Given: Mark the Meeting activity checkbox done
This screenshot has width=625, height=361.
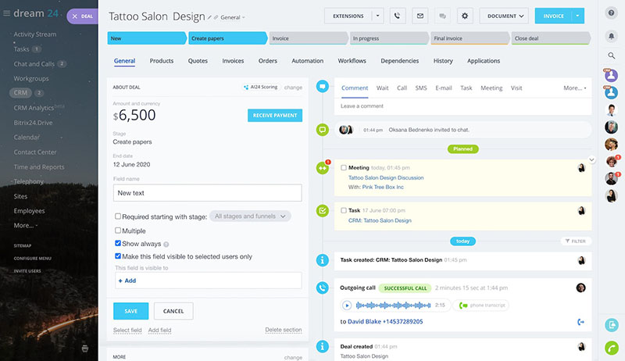Looking at the screenshot, I should click(x=344, y=167).
